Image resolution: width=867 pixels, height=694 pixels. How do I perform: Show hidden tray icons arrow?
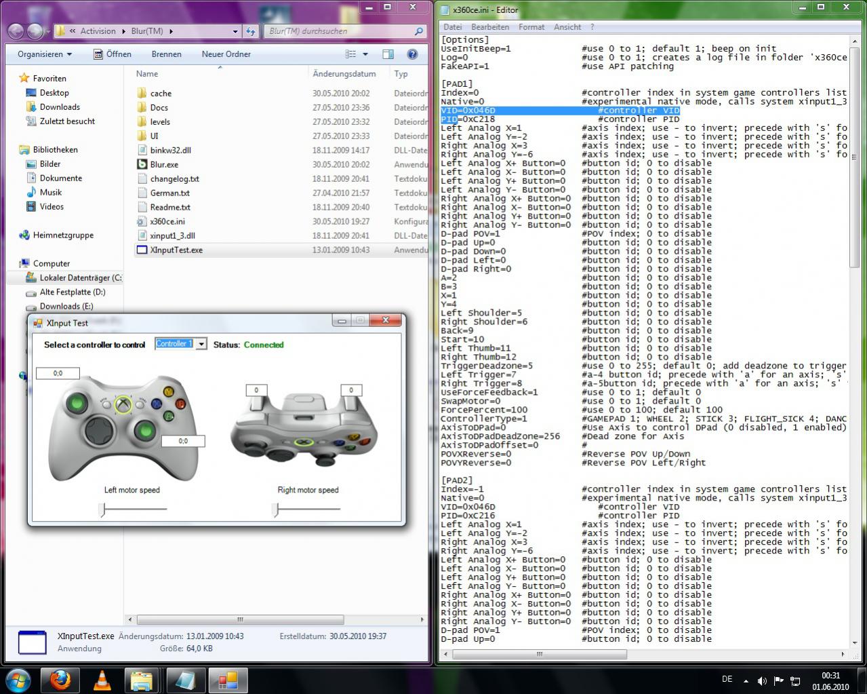(x=746, y=680)
